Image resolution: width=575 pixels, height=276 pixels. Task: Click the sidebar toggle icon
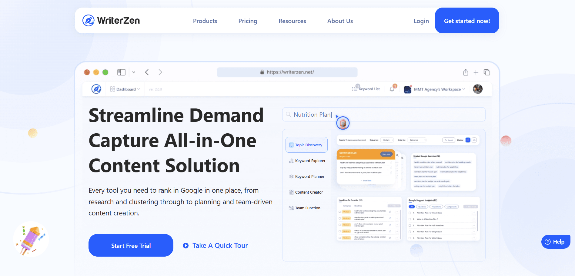pyautogui.click(x=121, y=72)
